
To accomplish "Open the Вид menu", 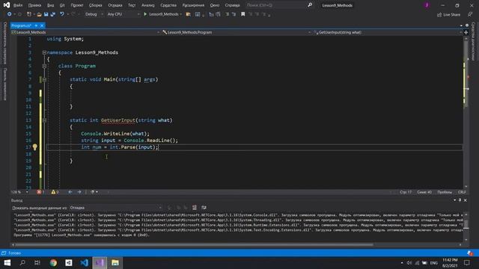I will (50, 5).
